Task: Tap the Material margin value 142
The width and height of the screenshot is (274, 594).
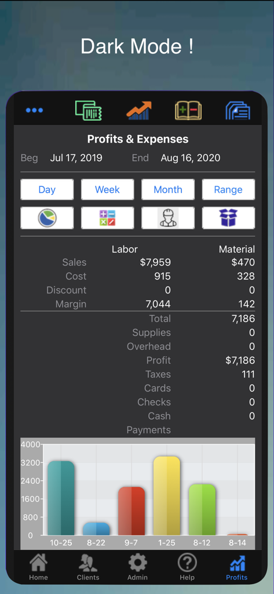Action: click(247, 304)
